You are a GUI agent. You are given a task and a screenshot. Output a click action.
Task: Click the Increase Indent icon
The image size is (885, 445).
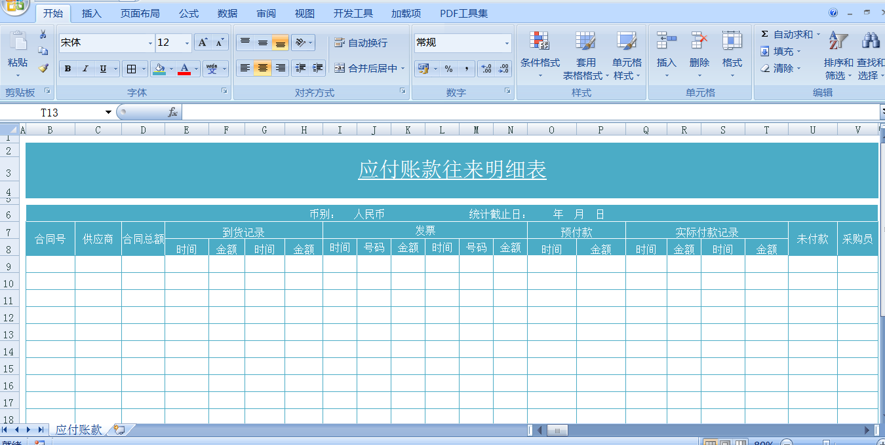click(318, 68)
